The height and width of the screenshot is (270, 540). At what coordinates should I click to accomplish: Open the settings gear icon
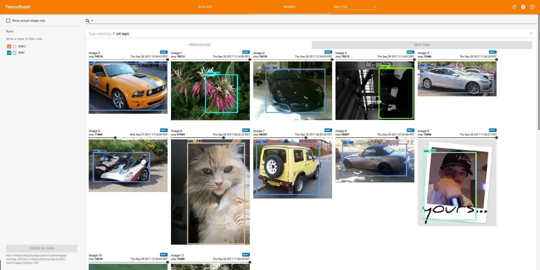point(523,7)
